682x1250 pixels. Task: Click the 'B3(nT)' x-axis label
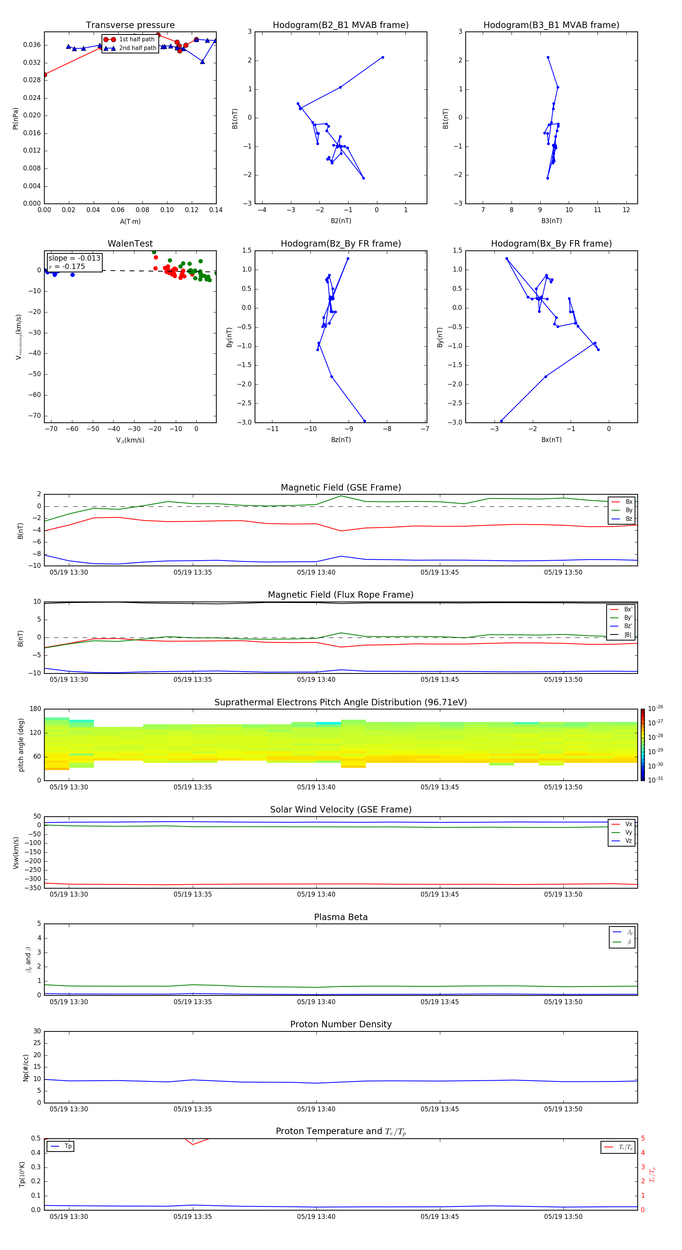[551, 221]
